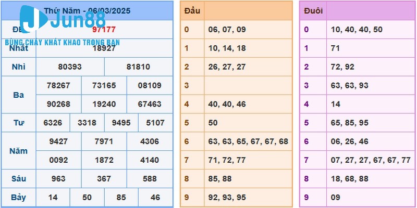417x208 pixels.
Task: Click the Đầu row 3 empty cell
Action: click(x=248, y=85)
